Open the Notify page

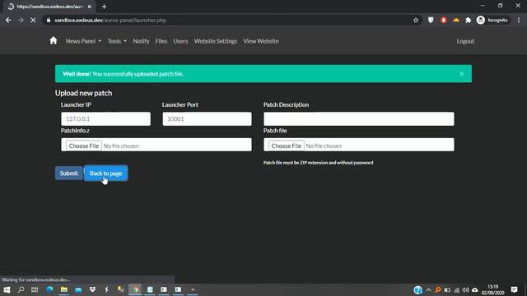(x=141, y=41)
